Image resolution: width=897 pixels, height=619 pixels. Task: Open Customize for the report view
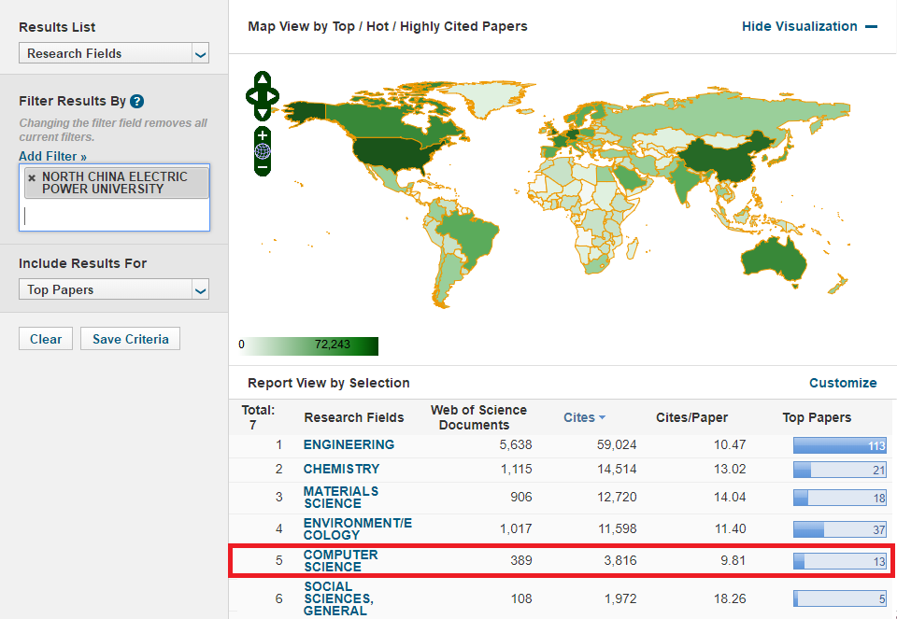[x=843, y=383]
